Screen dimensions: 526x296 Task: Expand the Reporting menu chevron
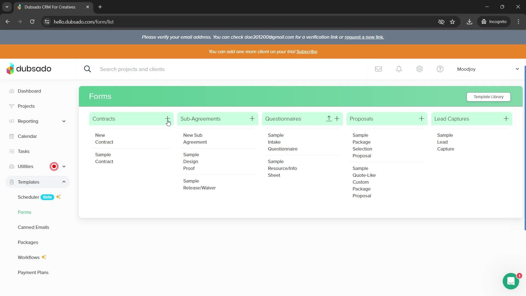click(64, 121)
